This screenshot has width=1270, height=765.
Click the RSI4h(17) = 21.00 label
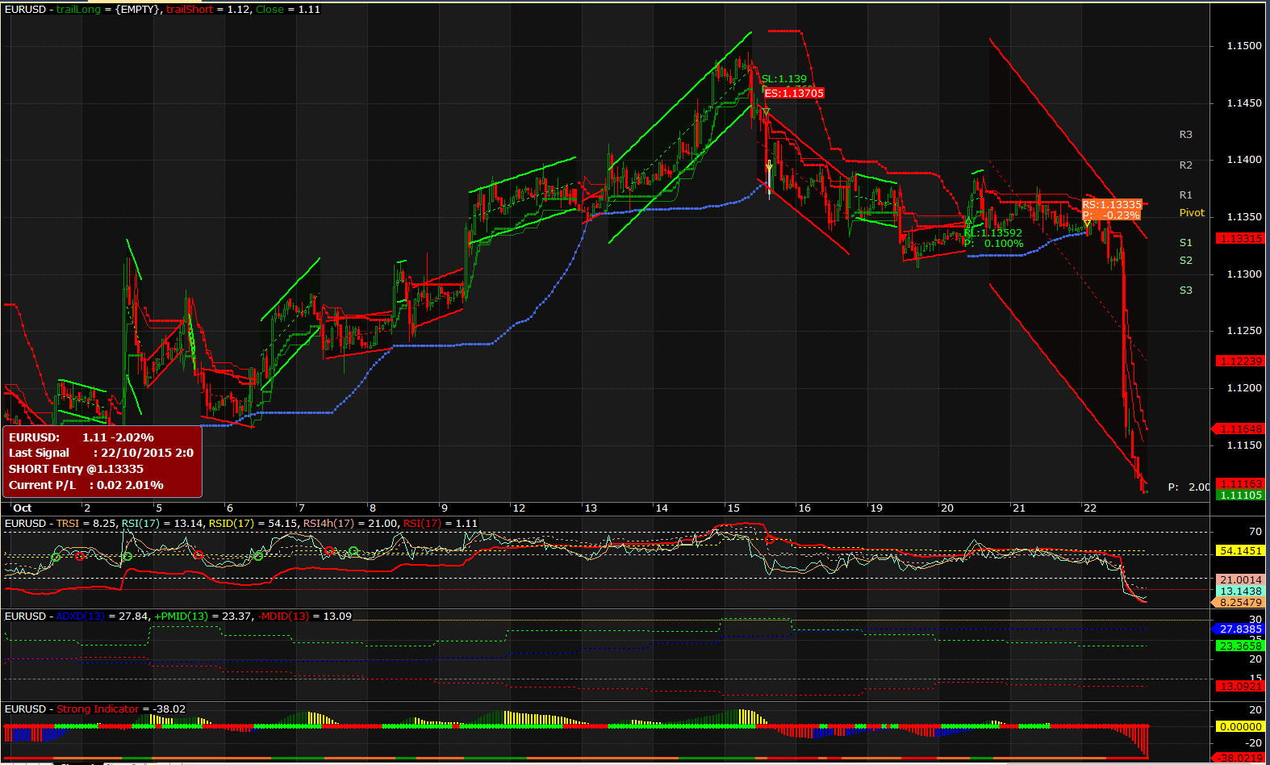click(350, 523)
